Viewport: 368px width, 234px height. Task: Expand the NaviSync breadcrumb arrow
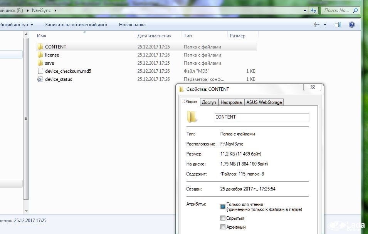click(55, 10)
